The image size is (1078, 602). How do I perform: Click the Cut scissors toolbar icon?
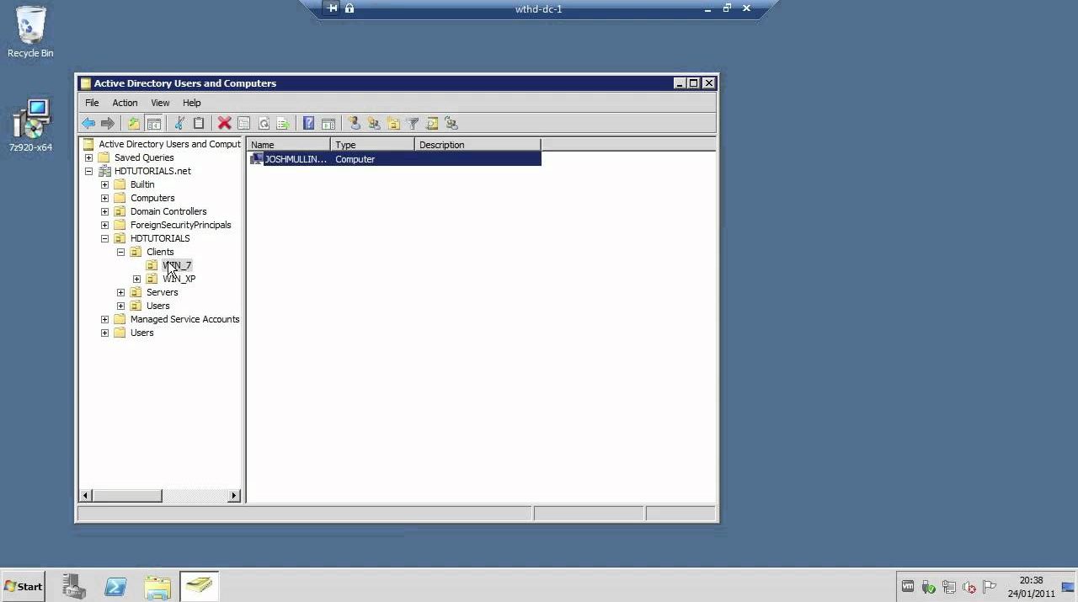pyautogui.click(x=179, y=124)
